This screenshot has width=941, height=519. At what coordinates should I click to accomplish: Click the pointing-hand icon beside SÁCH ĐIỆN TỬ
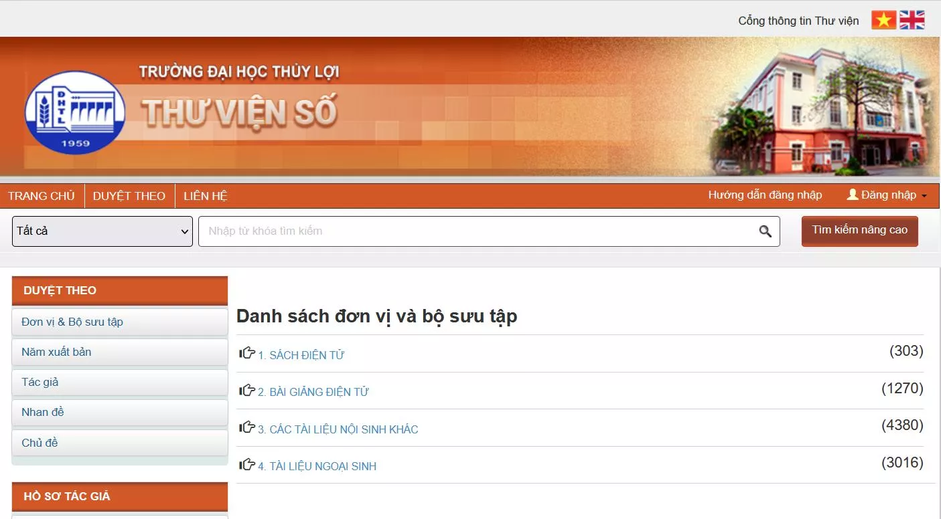247,353
